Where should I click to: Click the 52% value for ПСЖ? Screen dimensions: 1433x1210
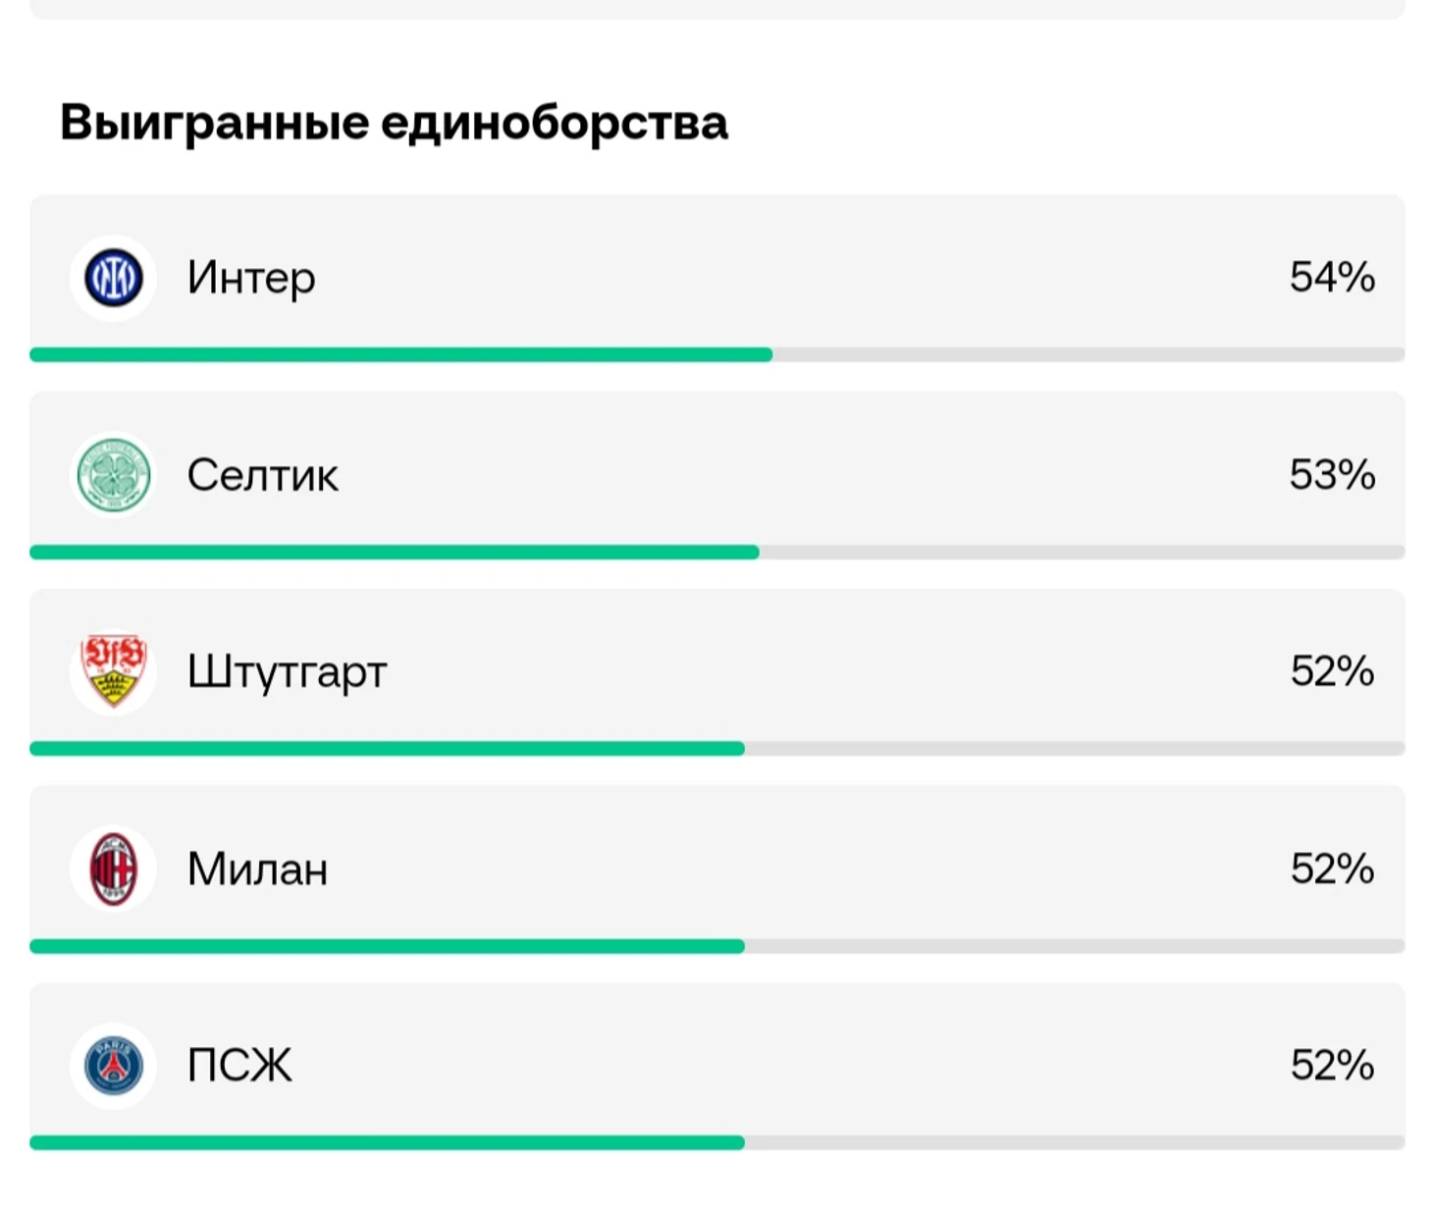[x=1332, y=1065]
